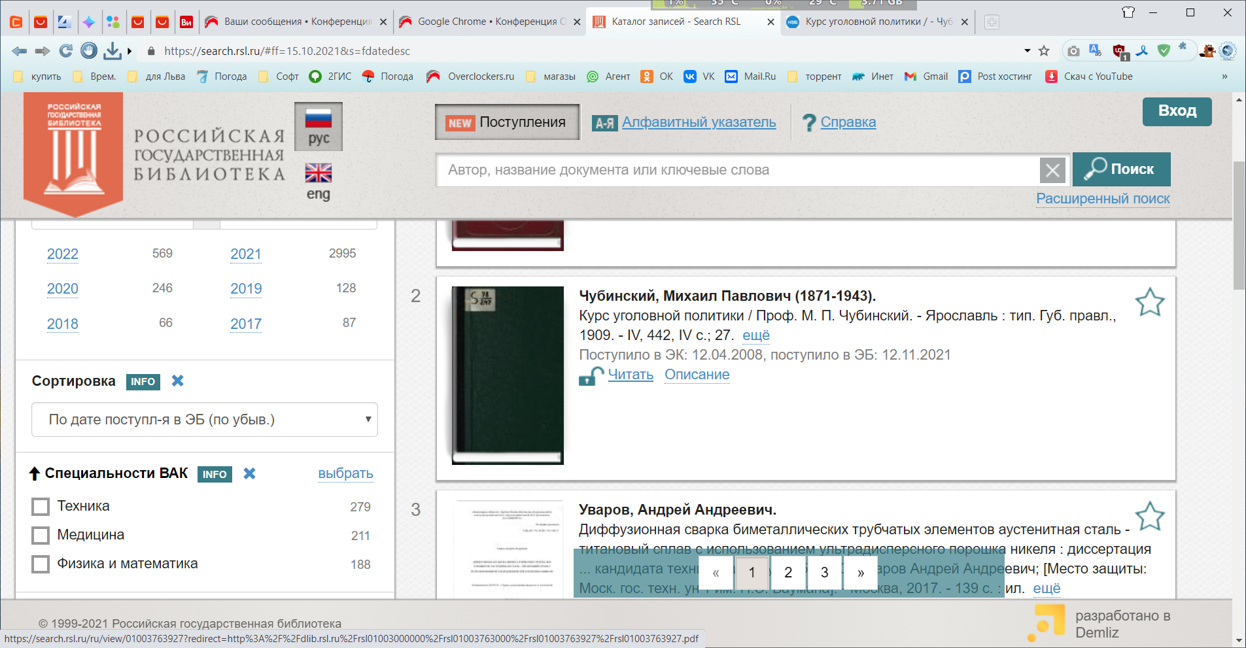1246x648 pixels.
Task: Open the translate extension icon
Action: tap(1095, 50)
